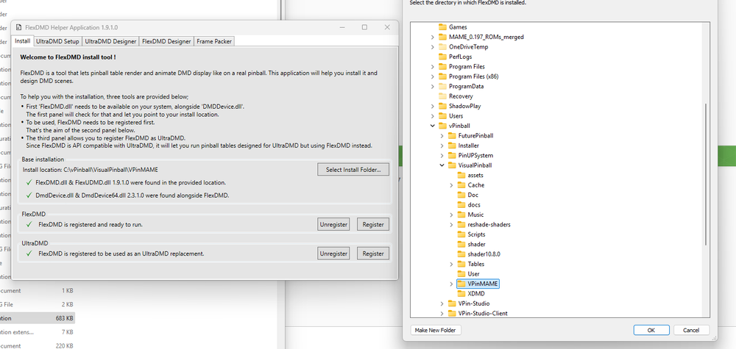Expand the Music folder node

click(x=451, y=215)
